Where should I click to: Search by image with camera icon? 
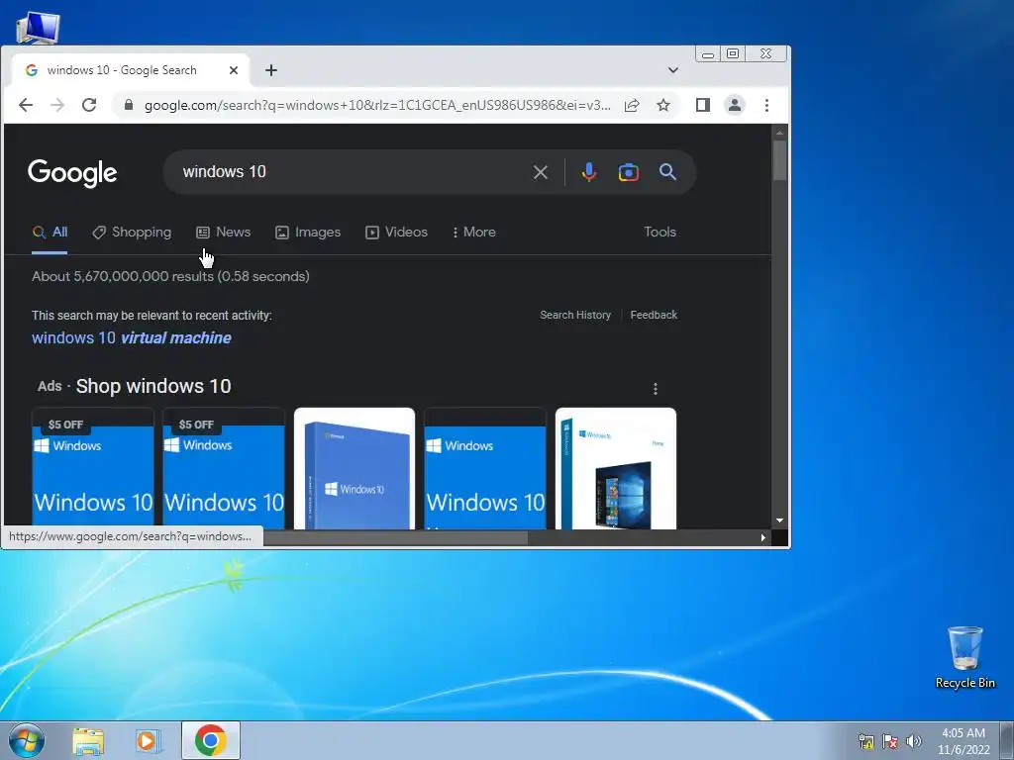point(629,172)
